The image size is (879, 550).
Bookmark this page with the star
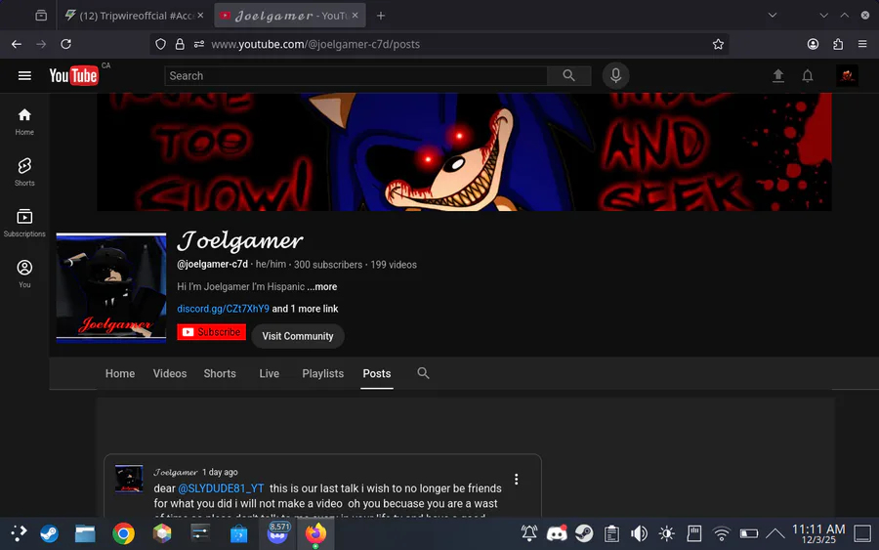(x=718, y=44)
